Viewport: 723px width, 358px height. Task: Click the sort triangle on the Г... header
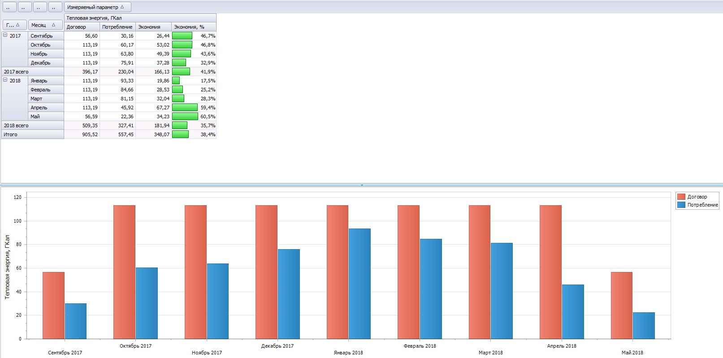point(17,25)
